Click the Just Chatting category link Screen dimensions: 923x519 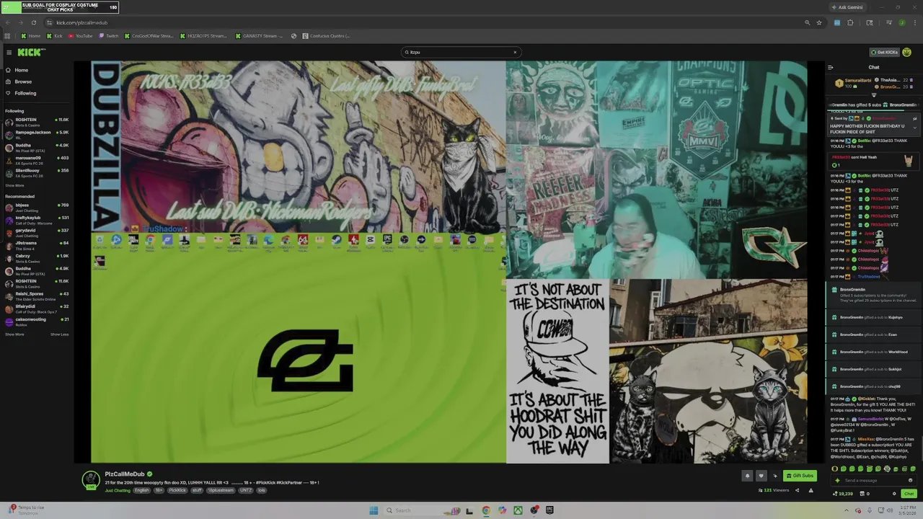(x=118, y=490)
